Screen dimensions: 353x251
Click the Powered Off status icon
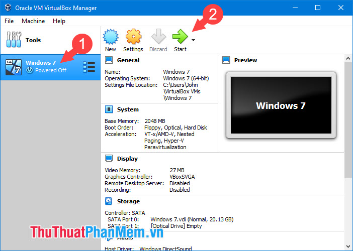coord(29,70)
